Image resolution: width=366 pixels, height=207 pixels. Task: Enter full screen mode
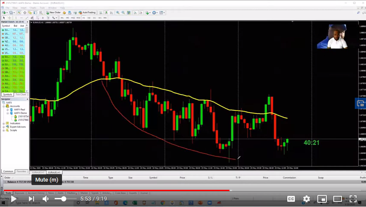[x=353, y=199]
